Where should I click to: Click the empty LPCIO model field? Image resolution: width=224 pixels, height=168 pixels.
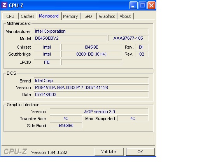click(x=91, y=62)
